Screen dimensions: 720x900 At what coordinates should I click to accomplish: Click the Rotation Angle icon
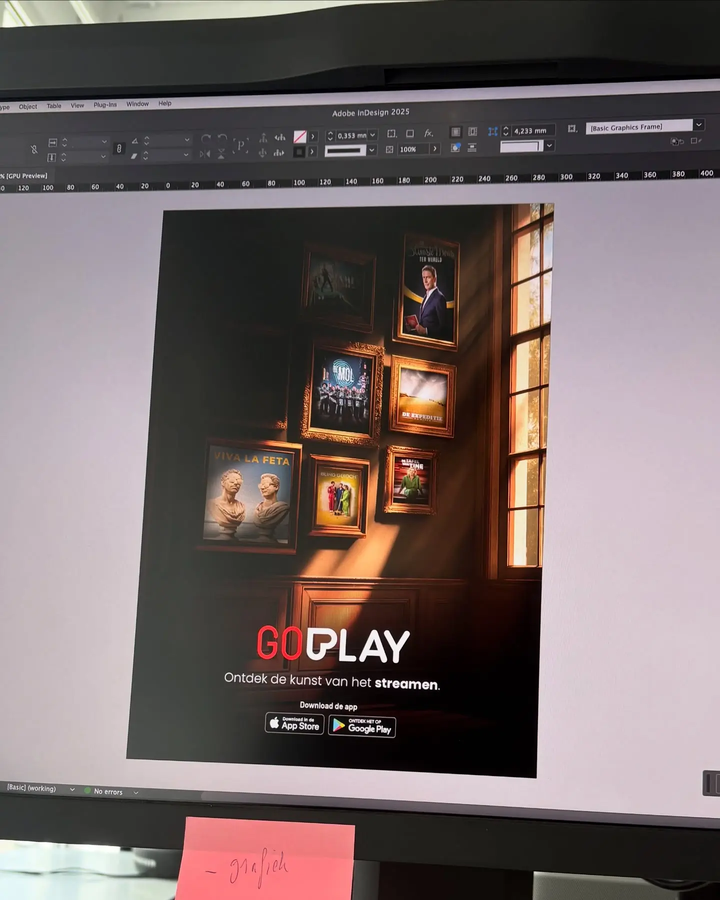135,141
